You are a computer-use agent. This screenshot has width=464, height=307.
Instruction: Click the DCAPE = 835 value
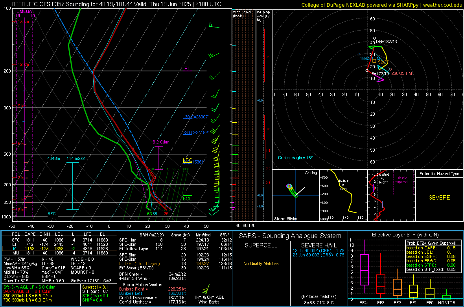[16, 276]
